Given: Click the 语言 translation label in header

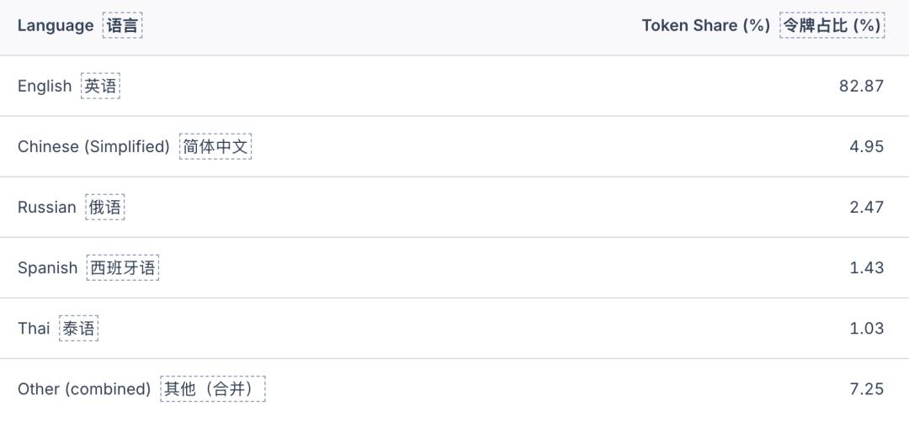Looking at the screenshot, I should pyautogui.click(x=123, y=25).
